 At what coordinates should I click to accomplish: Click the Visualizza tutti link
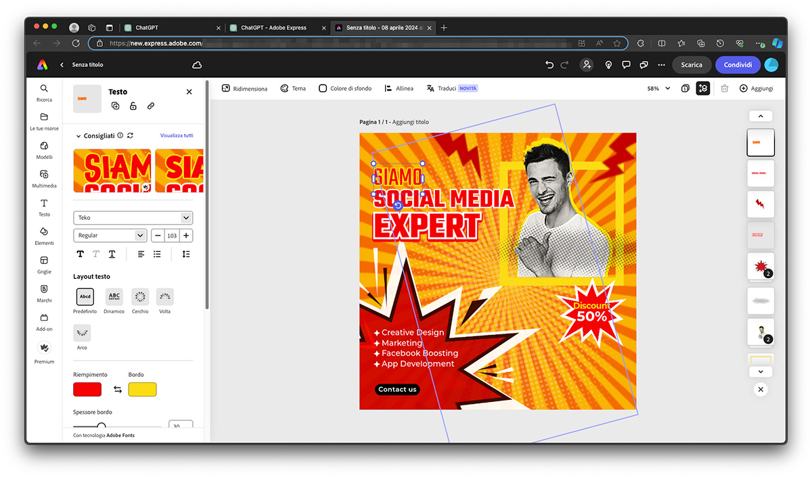click(x=177, y=136)
